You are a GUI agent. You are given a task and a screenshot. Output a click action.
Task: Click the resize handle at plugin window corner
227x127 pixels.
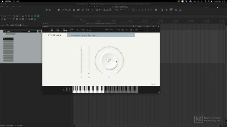tap(159, 92)
